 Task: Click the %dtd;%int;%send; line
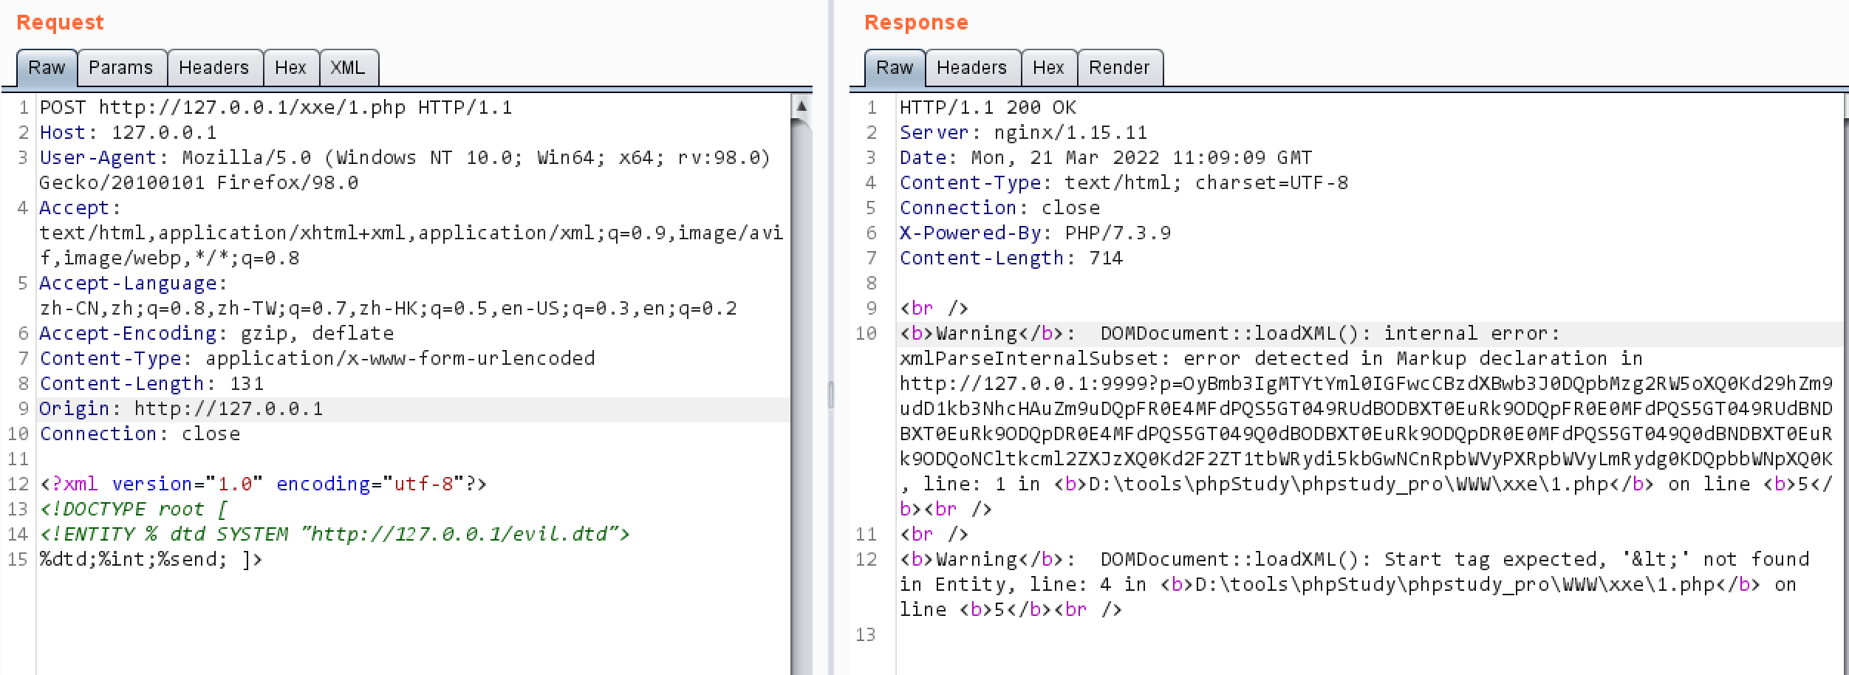[151, 560]
